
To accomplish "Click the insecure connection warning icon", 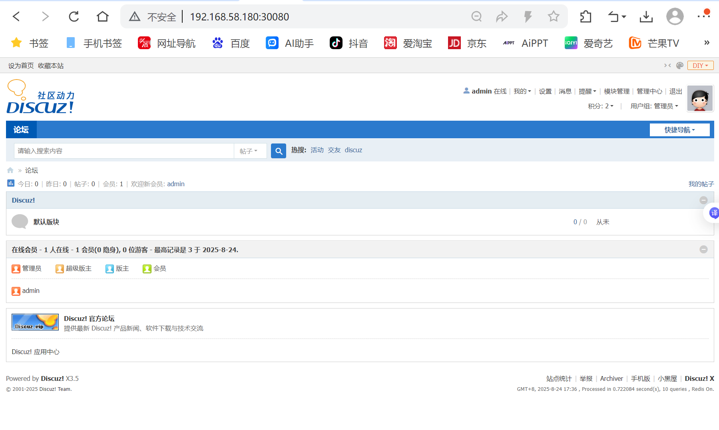I will pyautogui.click(x=135, y=16).
